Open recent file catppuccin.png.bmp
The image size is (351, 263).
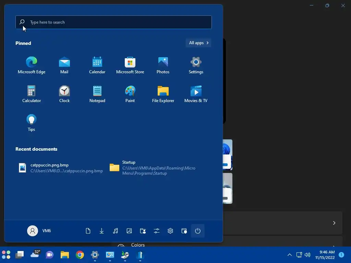60,168
